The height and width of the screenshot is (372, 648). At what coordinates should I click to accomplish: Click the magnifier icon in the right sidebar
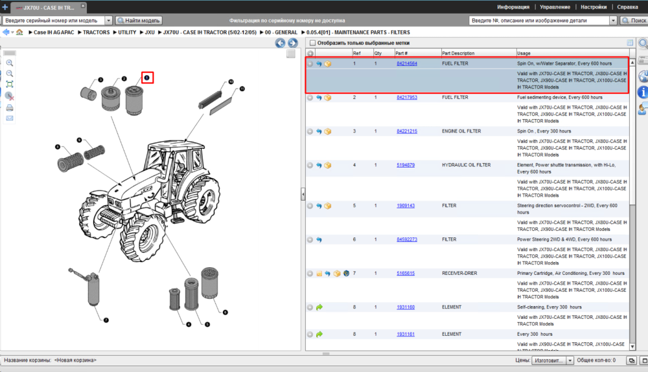click(x=643, y=43)
